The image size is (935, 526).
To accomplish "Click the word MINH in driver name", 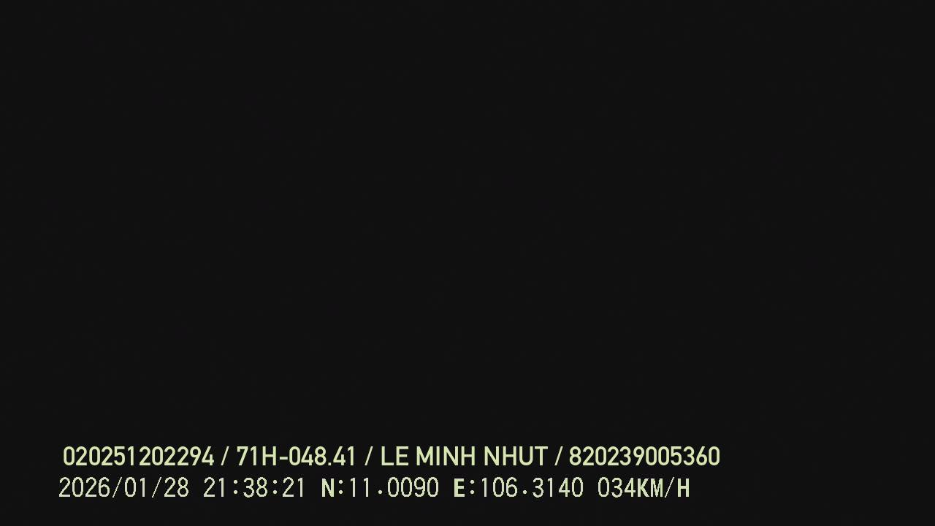I will pos(446,457).
